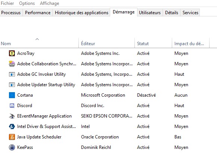Select the EEventManager Application entry
Image resolution: width=217 pixels, height=153 pixels.
pos(44,116)
